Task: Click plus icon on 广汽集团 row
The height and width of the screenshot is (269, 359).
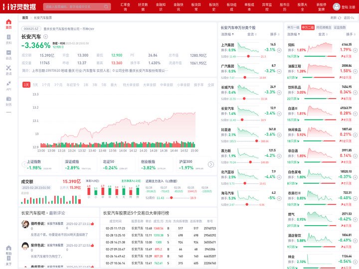Action: (x=279, y=71)
